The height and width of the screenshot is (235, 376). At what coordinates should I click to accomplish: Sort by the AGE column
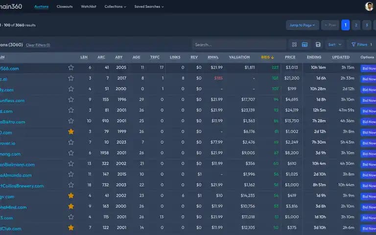tap(136, 57)
